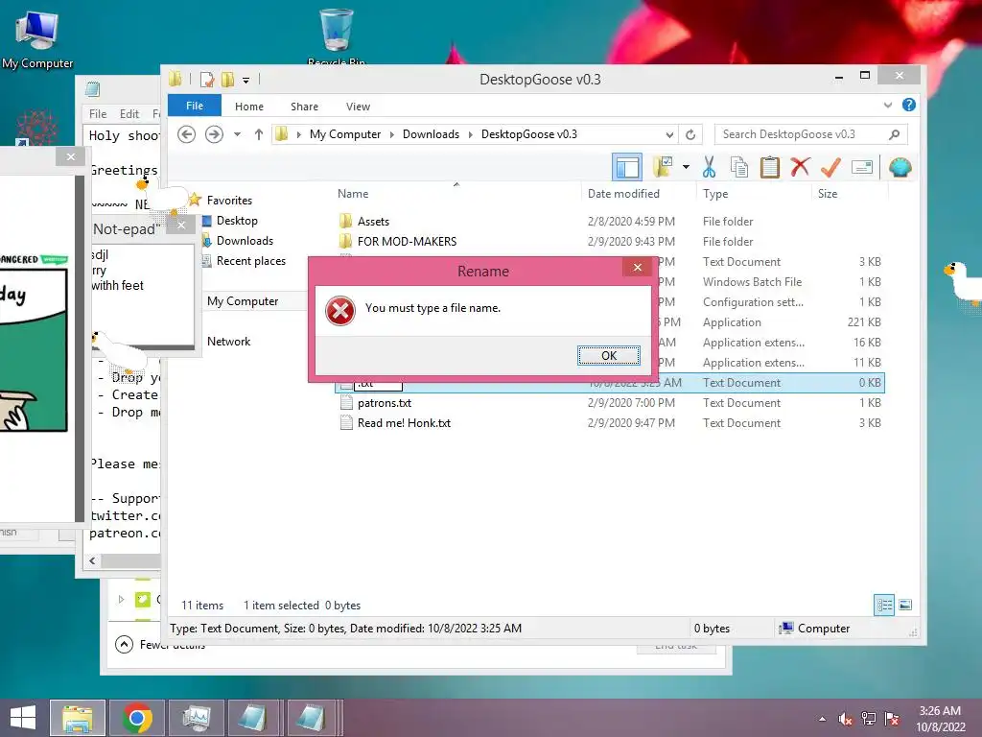Select the Read me! Honk.txt file
982x737 pixels.
404,423
